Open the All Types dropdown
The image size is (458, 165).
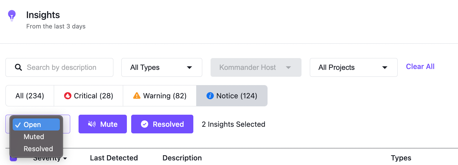(162, 68)
